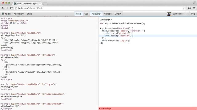Screen dimensions: 197x110
Task: Click the ryanflorence avatar picture
Action: point(169,14)
